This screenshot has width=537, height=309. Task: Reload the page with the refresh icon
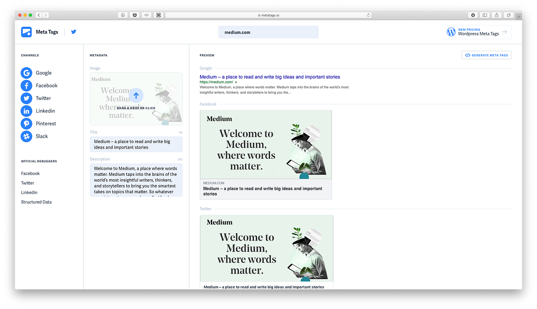click(368, 15)
